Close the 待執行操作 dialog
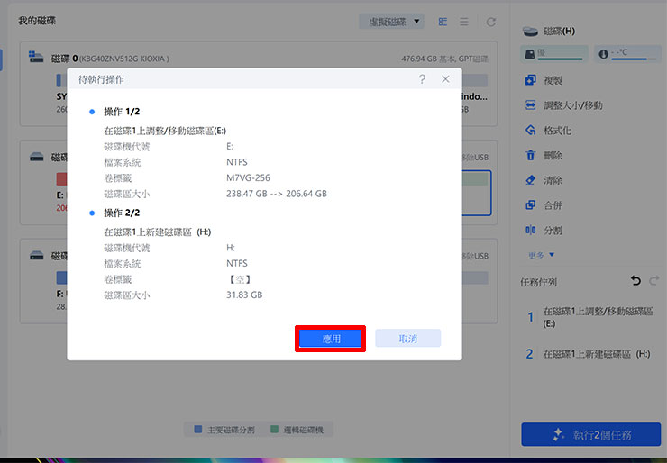The image size is (667, 463). point(445,79)
